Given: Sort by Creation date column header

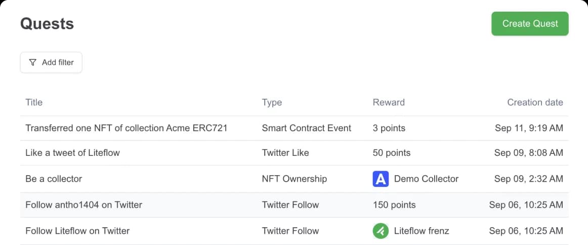Looking at the screenshot, I should (x=535, y=102).
